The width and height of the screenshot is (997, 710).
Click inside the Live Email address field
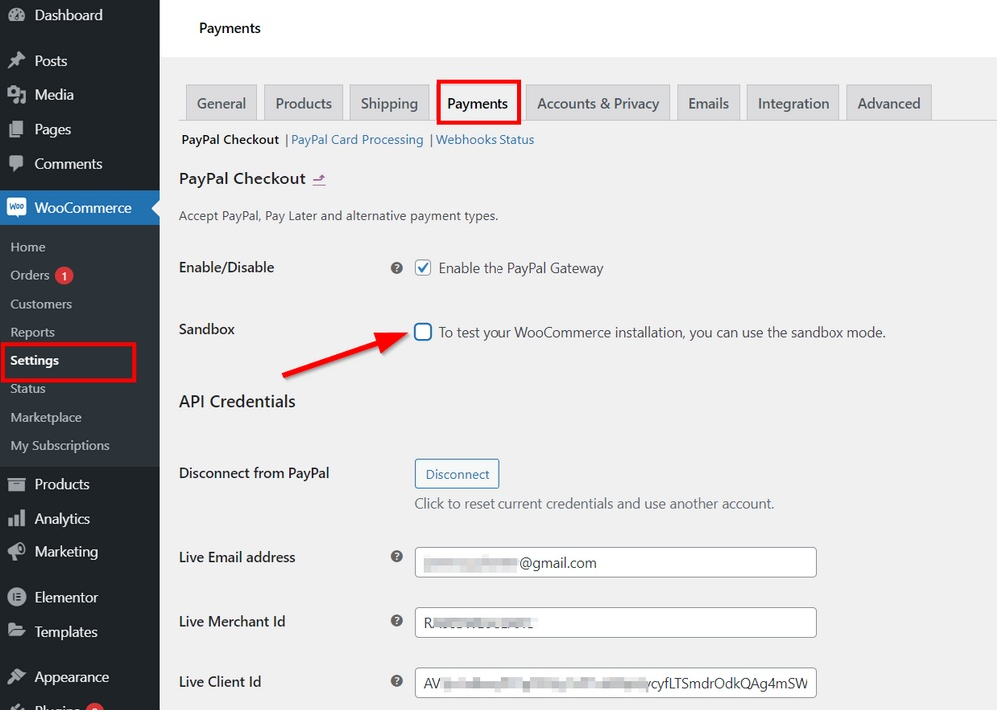point(614,562)
